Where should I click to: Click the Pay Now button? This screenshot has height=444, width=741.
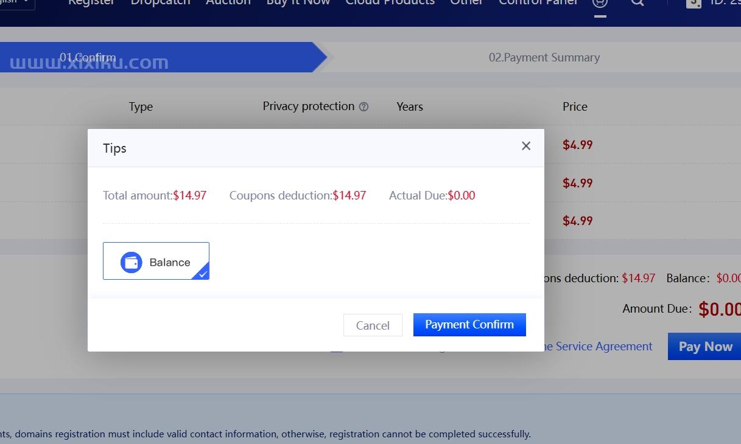(704, 347)
